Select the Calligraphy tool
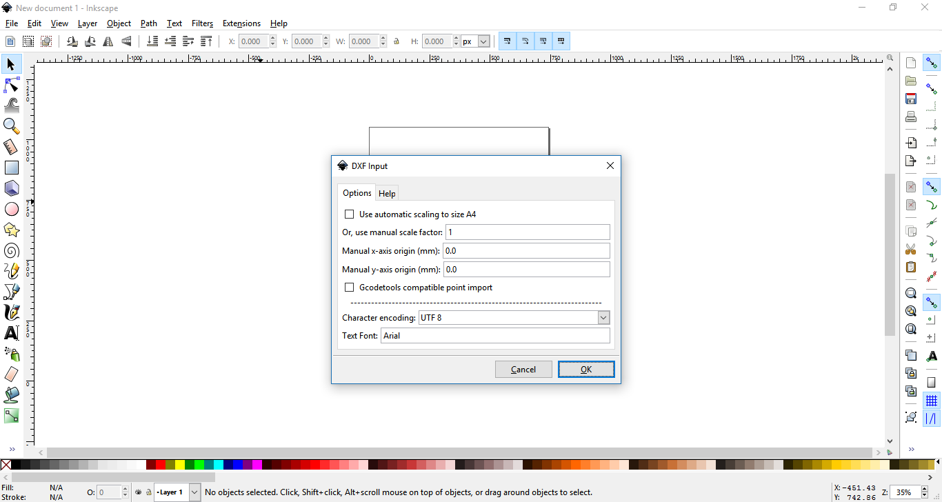 point(11,312)
